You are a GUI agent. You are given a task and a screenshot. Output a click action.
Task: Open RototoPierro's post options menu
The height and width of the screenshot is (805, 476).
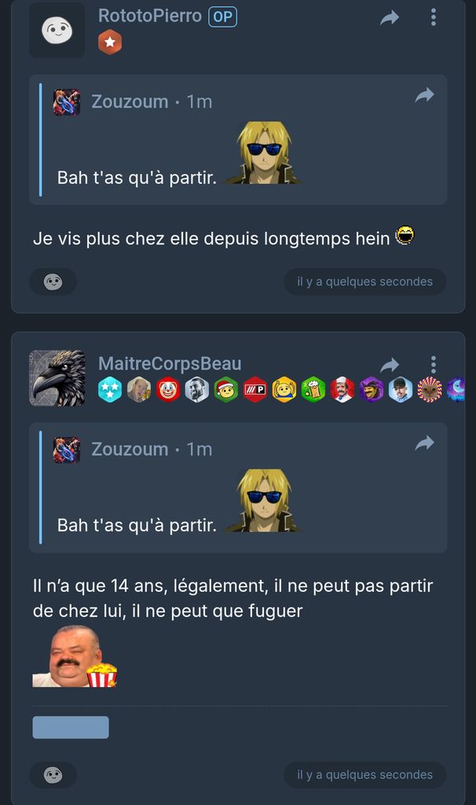click(x=434, y=17)
